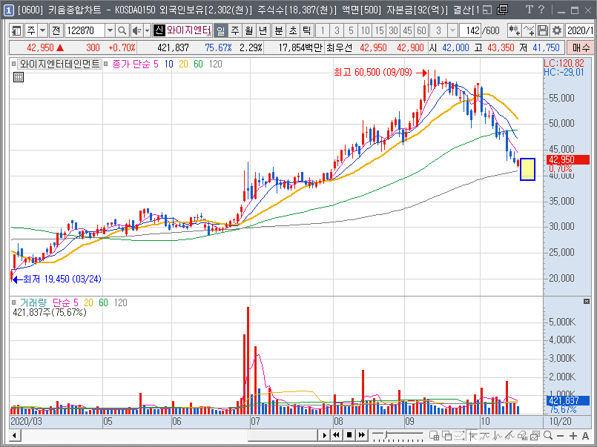Click the candle count field showing 142
This screenshot has width=597, height=447.
(x=471, y=30)
